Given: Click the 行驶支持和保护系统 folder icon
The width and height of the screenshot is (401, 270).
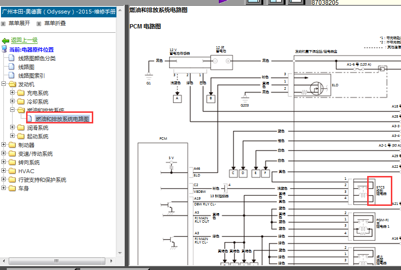Looking at the screenshot, I should click(x=12, y=180).
